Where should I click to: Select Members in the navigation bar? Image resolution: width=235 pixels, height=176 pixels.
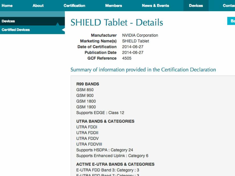pyautogui.click(x=113, y=5)
